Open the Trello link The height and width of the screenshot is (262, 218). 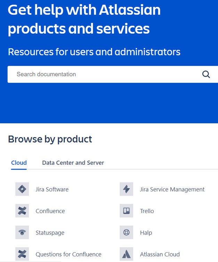coord(147,211)
